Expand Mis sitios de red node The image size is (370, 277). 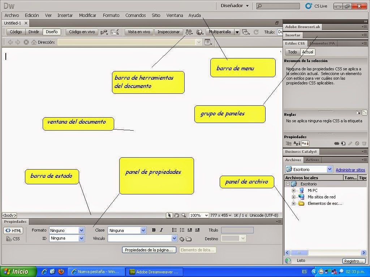click(x=293, y=197)
